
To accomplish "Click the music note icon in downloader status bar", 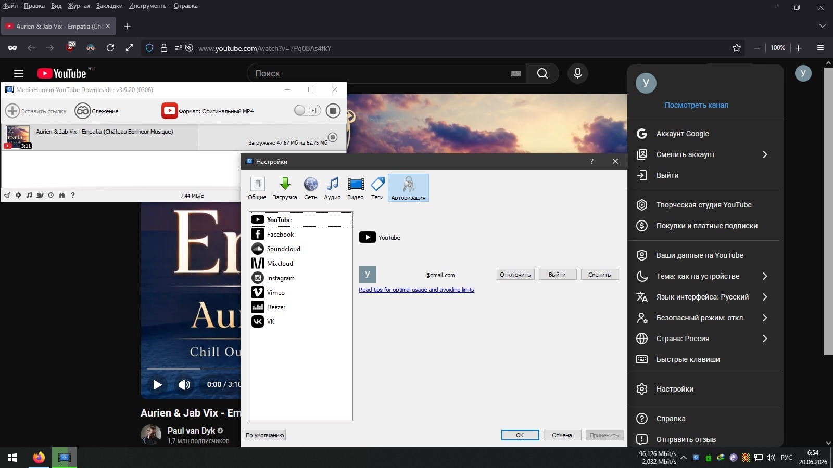I will pyautogui.click(x=29, y=196).
